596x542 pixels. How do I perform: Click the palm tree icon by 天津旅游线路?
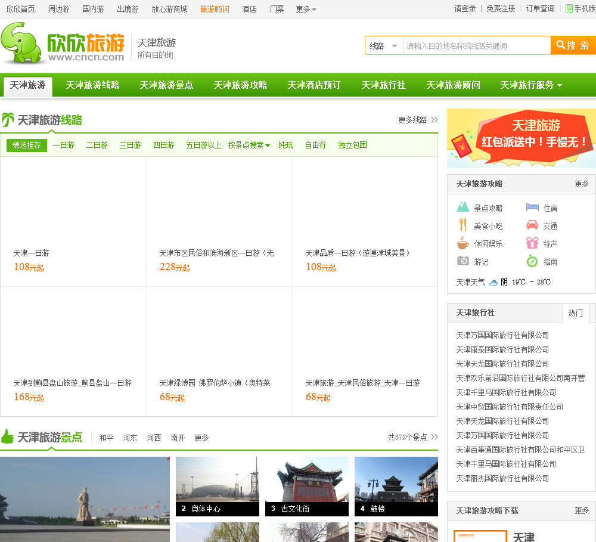tap(8, 120)
